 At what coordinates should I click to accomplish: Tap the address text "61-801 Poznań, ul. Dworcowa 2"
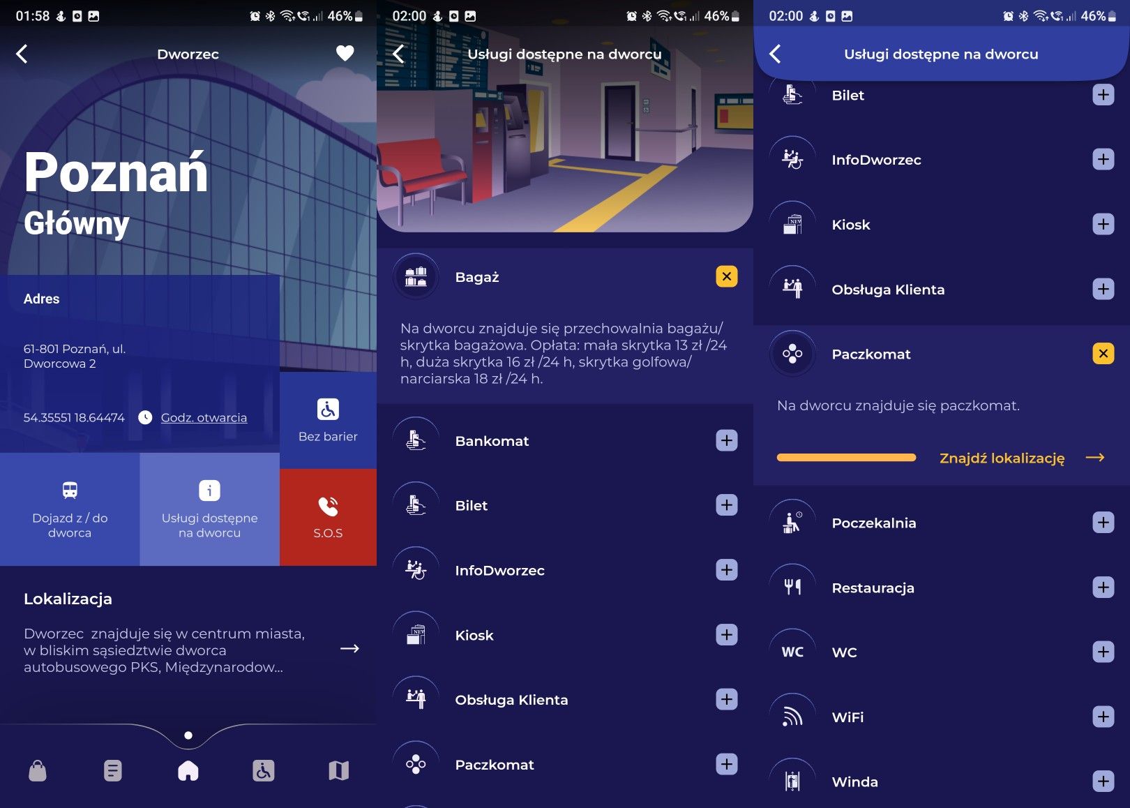75,356
